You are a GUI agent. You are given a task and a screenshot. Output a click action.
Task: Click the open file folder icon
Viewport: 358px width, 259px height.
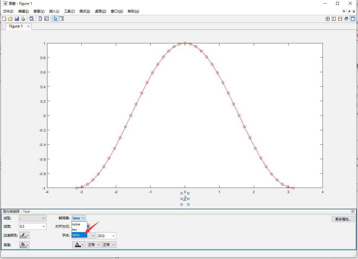click(x=10, y=19)
